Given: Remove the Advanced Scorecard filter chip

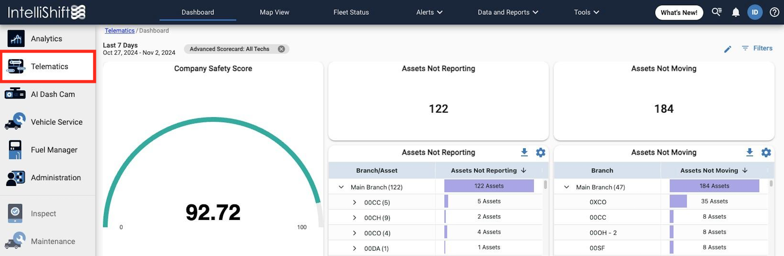Looking at the screenshot, I should point(281,49).
